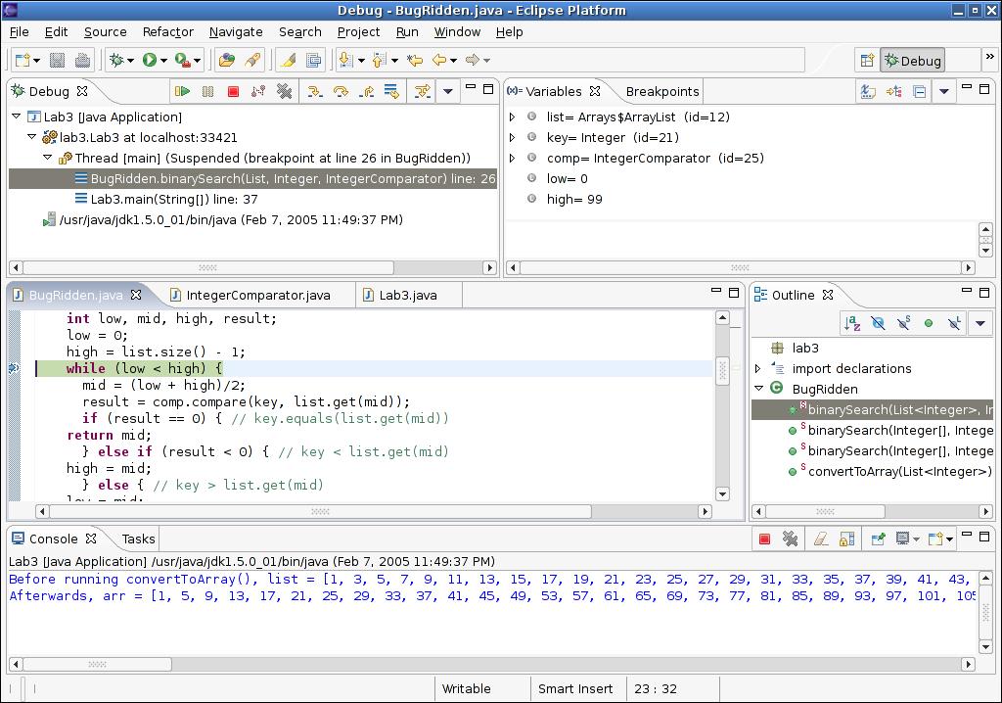
Task: Open the Variables view menu dropdown
Action: (x=944, y=91)
